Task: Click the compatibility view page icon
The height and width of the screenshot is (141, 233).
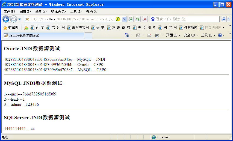Action: (x=131, y=19)
